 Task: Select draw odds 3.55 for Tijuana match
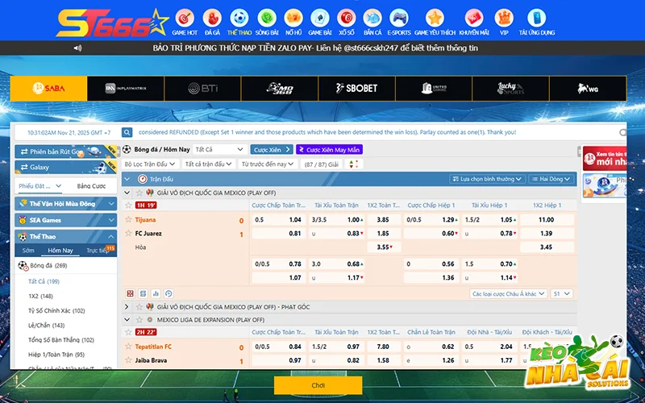pos(384,247)
